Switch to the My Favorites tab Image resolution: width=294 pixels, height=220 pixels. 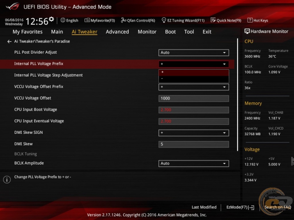coord(28,32)
